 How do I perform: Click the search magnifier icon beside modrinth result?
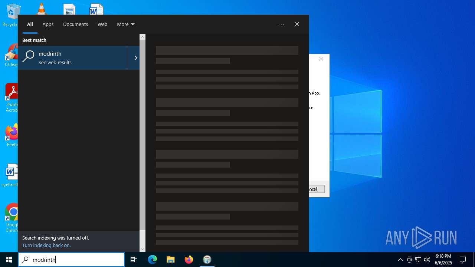(28, 57)
